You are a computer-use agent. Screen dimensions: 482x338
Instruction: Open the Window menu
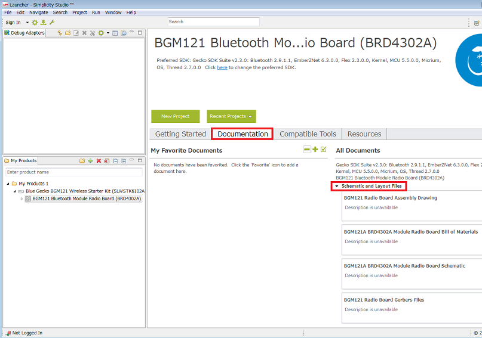113,13
